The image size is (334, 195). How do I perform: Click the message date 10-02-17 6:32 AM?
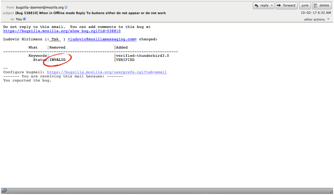[315, 13]
